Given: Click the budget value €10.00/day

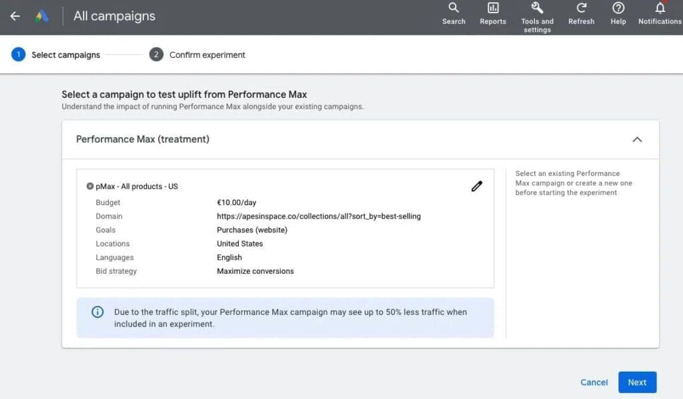Looking at the screenshot, I should pos(237,202).
